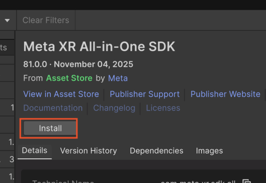
Task: Click the Meta XR All-in-One SDK title
Action: 99,46
